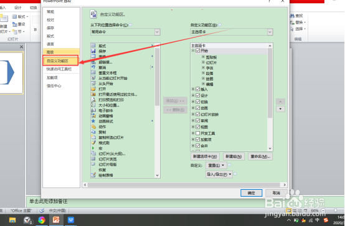
Task: Uncheck the 设计 tab checkbox
Action: point(197,96)
